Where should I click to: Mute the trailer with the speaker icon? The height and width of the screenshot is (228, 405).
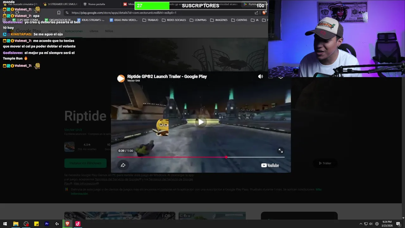coord(260,77)
